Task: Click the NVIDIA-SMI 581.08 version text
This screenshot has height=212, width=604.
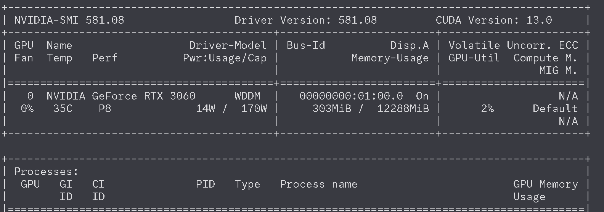Action: tap(69, 20)
